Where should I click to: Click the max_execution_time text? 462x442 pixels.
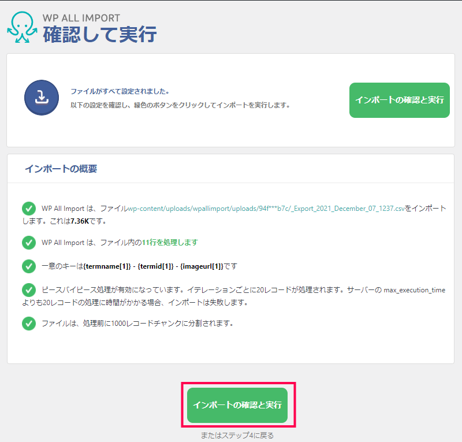tap(414, 290)
